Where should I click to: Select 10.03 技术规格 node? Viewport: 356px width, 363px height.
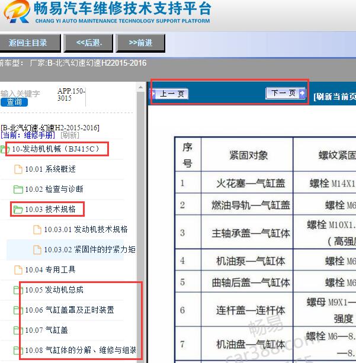click(x=50, y=209)
